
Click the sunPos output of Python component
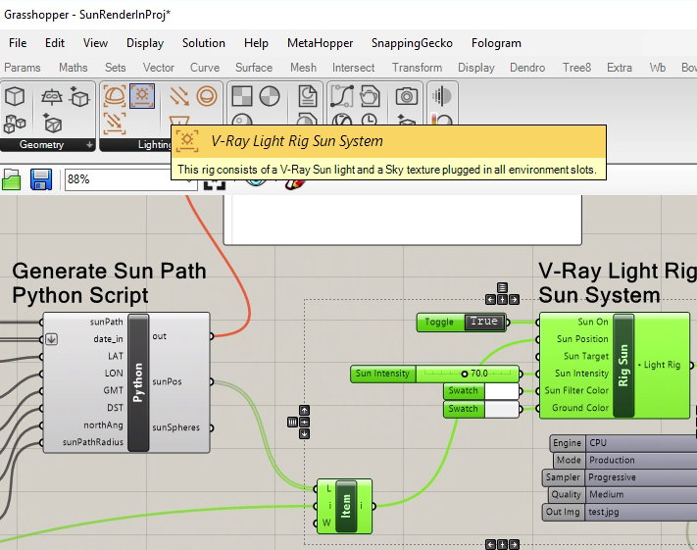[212, 382]
